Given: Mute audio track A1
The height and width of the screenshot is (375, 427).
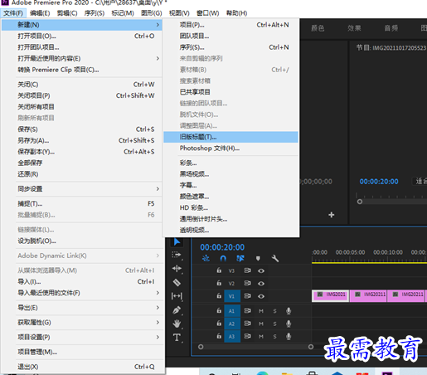Looking at the screenshot, I should [261, 311].
